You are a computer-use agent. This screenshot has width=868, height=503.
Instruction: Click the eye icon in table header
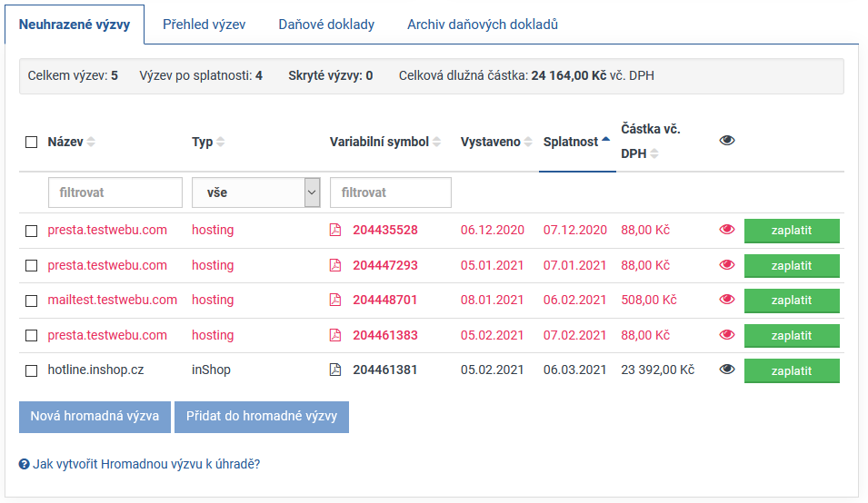pos(726,141)
